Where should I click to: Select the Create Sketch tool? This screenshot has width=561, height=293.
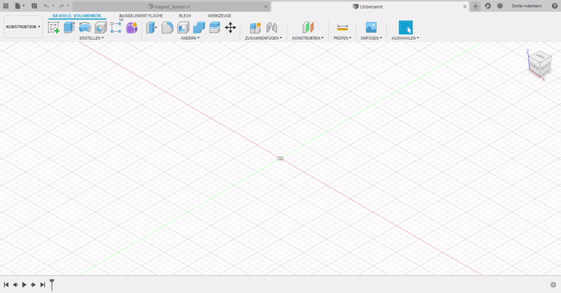pyautogui.click(x=54, y=28)
